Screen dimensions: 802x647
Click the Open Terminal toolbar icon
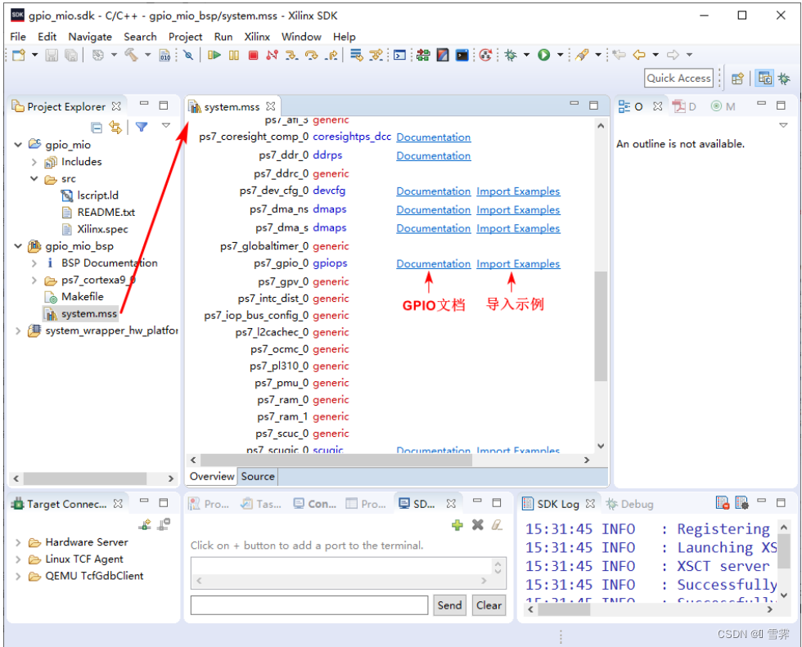(x=399, y=55)
